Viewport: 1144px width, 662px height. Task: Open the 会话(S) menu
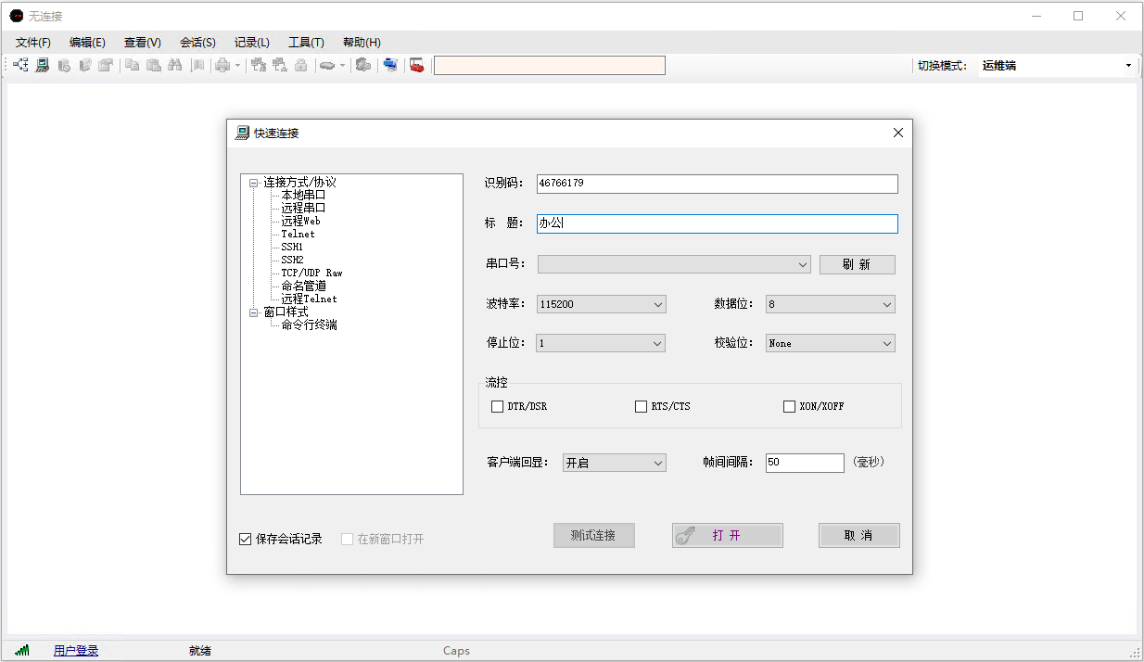click(x=197, y=43)
